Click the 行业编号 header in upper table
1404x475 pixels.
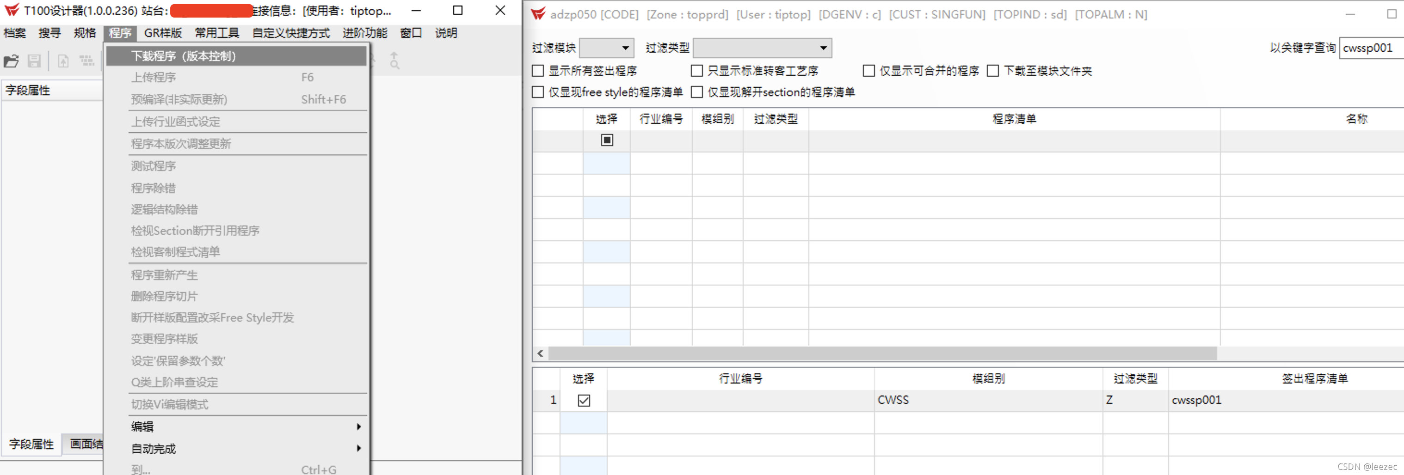point(660,119)
